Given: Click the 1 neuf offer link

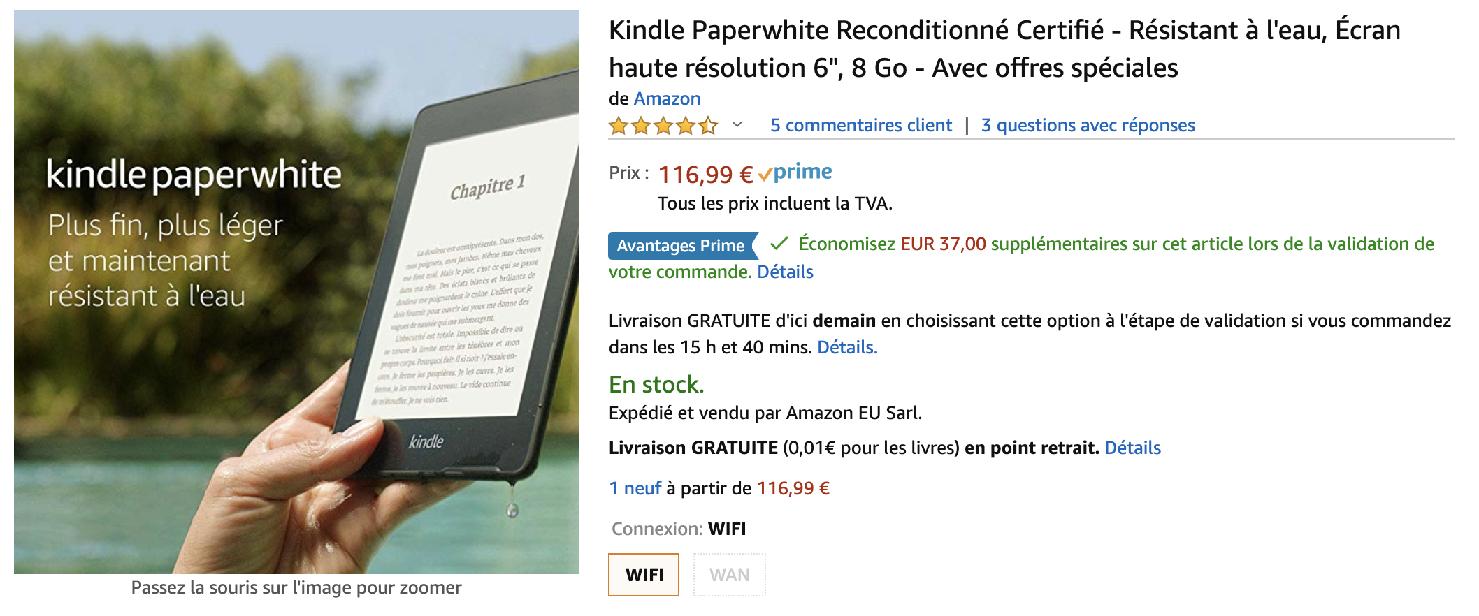Looking at the screenshot, I should coord(635,488).
